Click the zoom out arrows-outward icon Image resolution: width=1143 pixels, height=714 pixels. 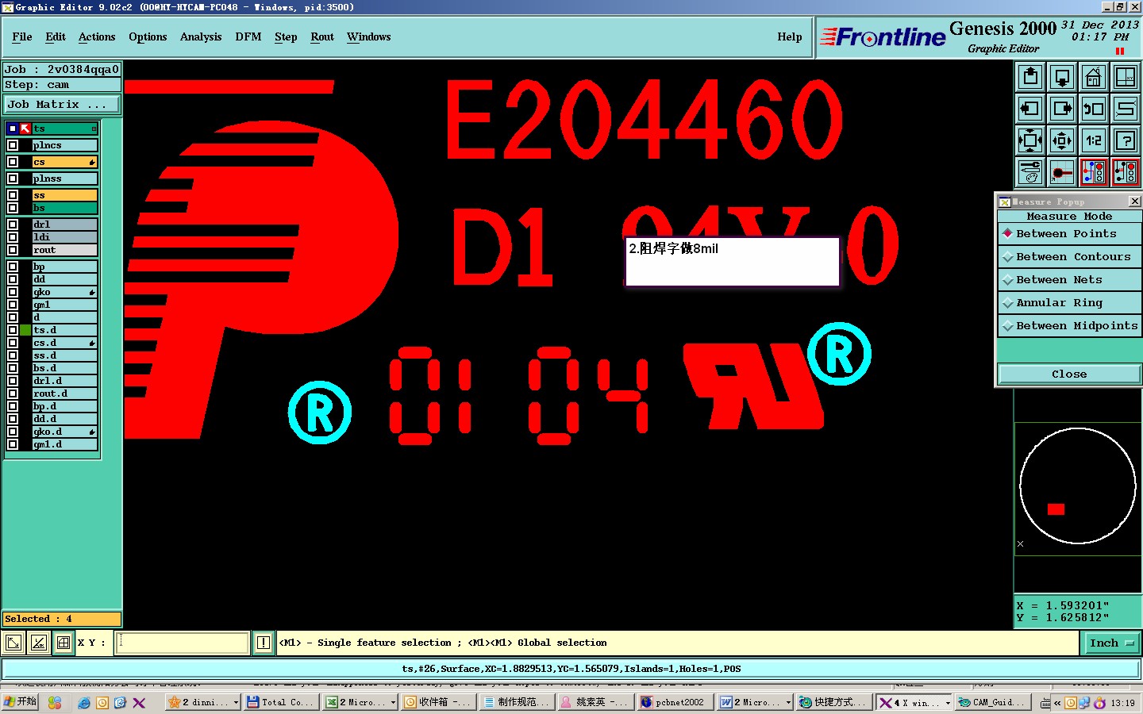pyautogui.click(x=1062, y=140)
